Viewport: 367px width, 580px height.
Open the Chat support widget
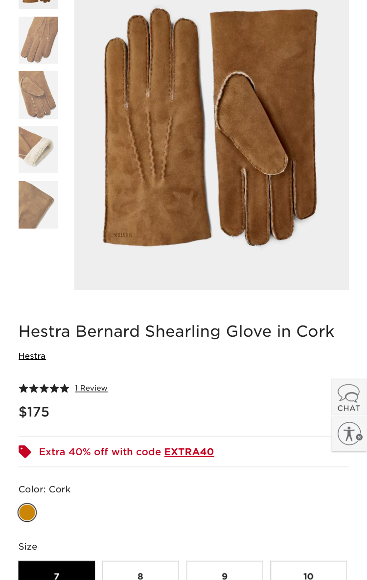(x=348, y=397)
